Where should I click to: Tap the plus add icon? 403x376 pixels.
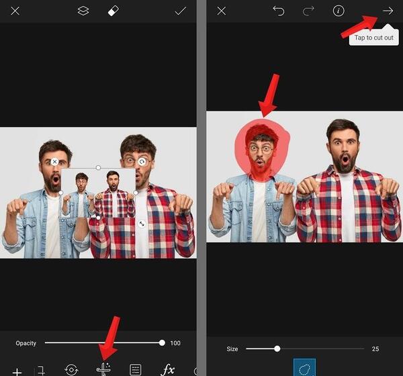tap(17, 372)
